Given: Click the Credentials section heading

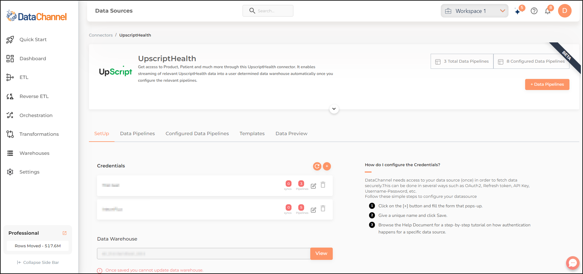Looking at the screenshot, I should (x=111, y=166).
